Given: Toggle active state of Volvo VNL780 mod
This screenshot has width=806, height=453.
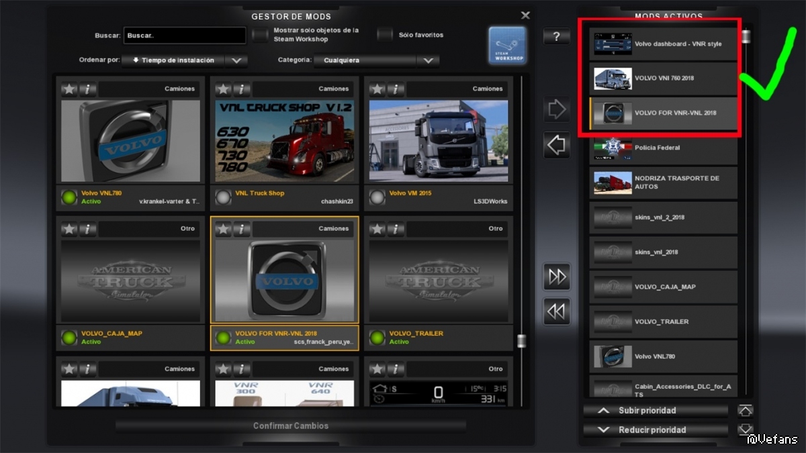Looking at the screenshot, I should [69, 197].
